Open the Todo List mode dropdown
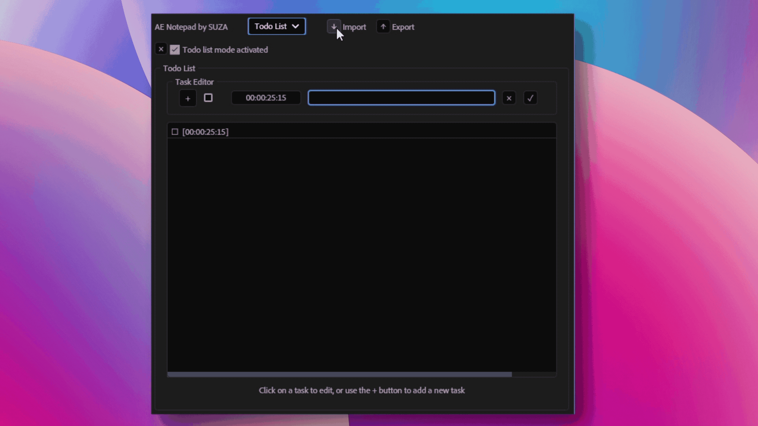 (276, 26)
